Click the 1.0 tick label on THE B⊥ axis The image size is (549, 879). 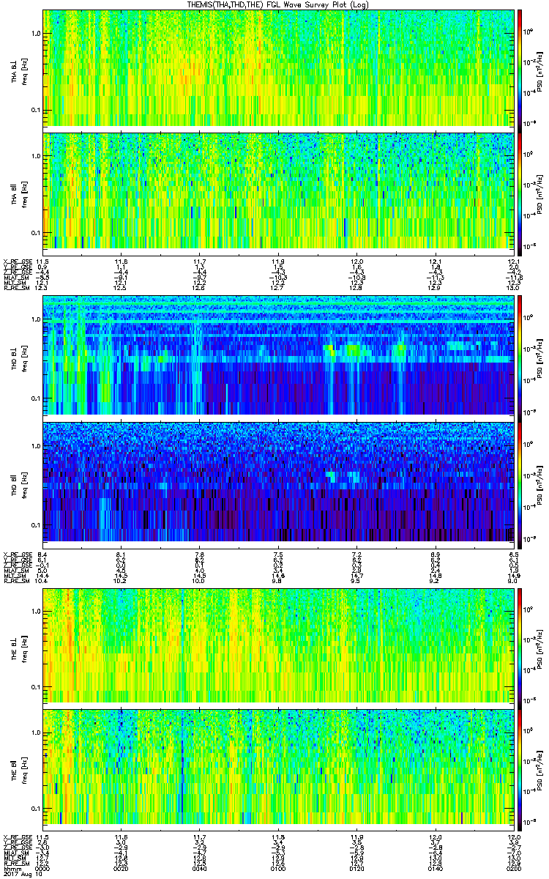35,612
